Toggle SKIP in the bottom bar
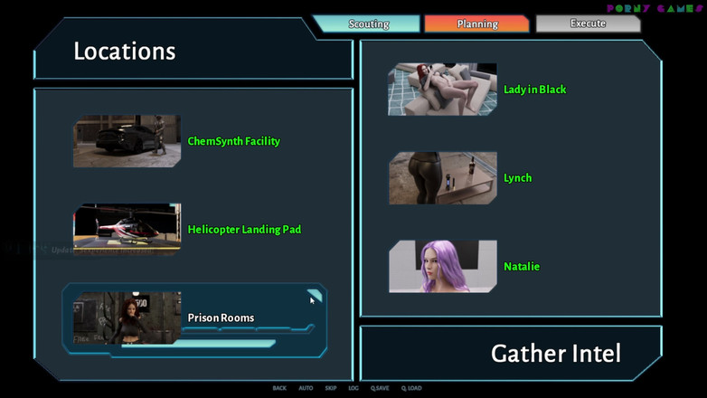Viewport: 707px width, 398px height. pos(331,388)
